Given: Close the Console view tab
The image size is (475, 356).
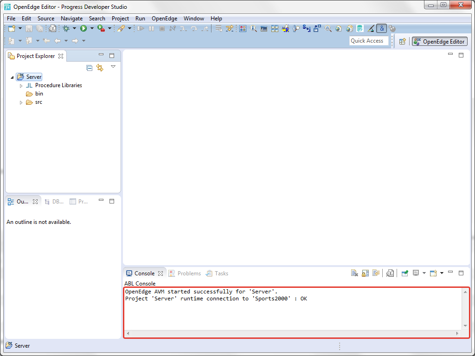Looking at the screenshot, I should coord(160,273).
